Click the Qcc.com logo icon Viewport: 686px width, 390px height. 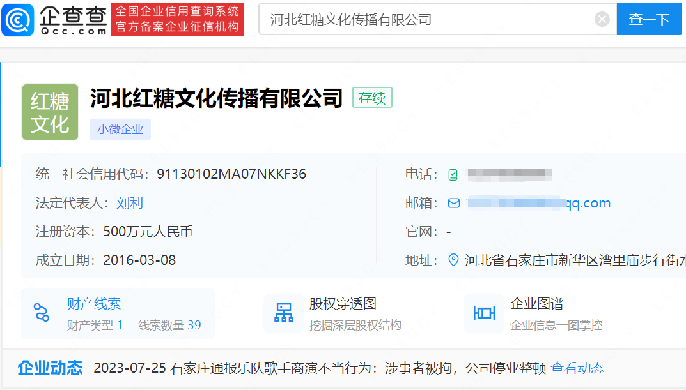(x=18, y=20)
